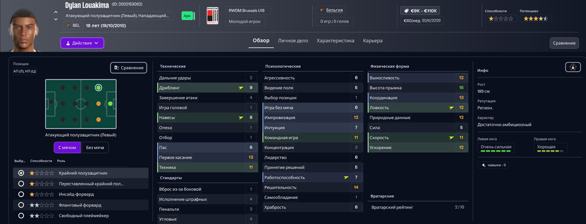
Task: Click yellow arrow icon in Ловкость row
Action: point(451,107)
